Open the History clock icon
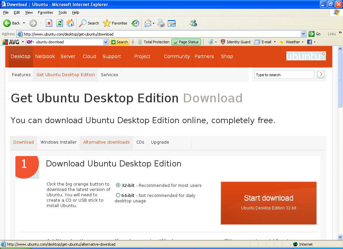 [135, 23]
